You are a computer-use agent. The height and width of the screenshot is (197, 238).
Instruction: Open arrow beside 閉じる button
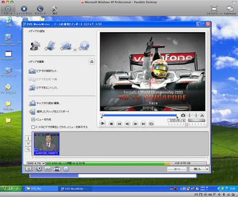click(207, 169)
